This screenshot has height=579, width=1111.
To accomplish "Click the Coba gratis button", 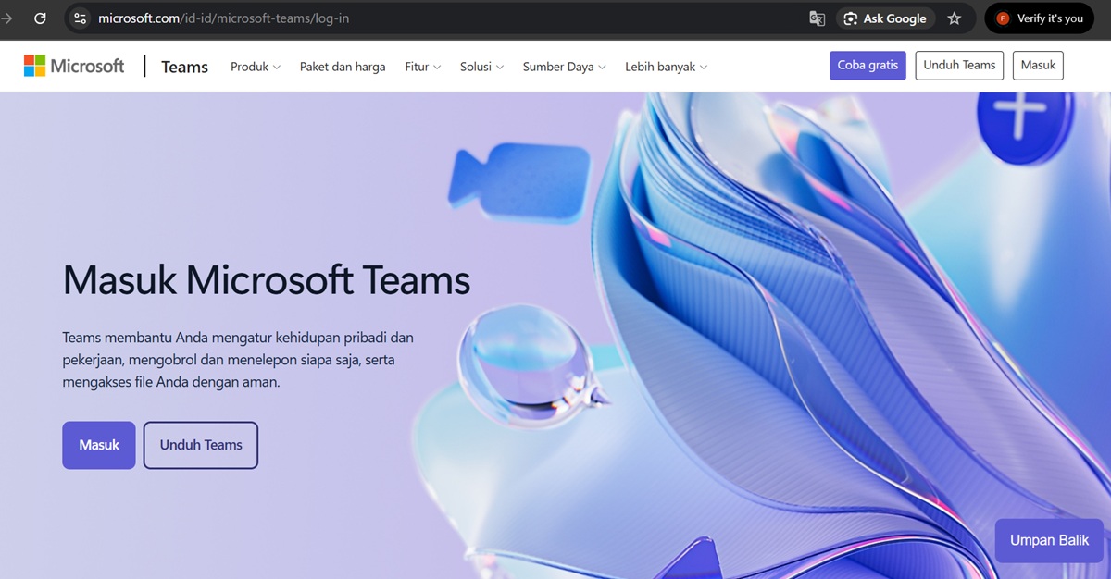I will coord(868,66).
